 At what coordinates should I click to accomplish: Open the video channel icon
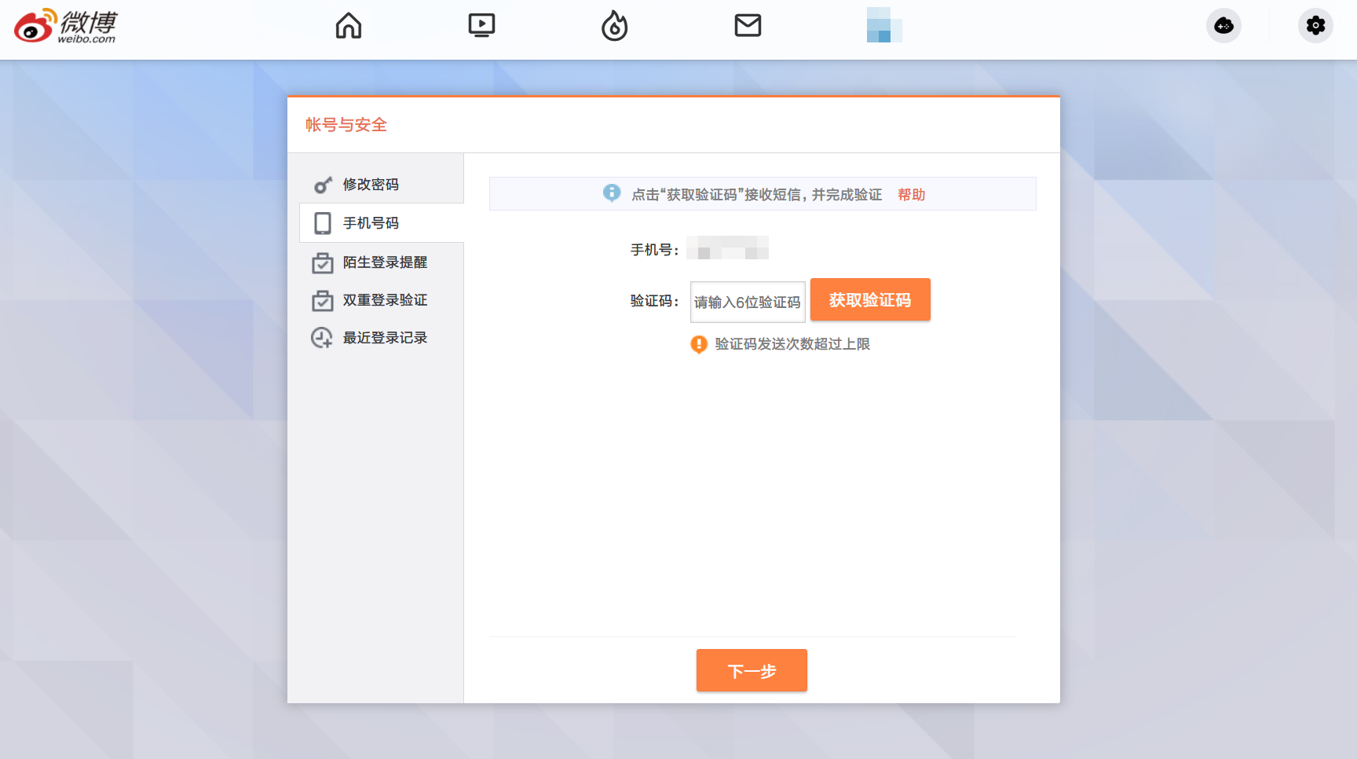pyautogui.click(x=481, y=26)
